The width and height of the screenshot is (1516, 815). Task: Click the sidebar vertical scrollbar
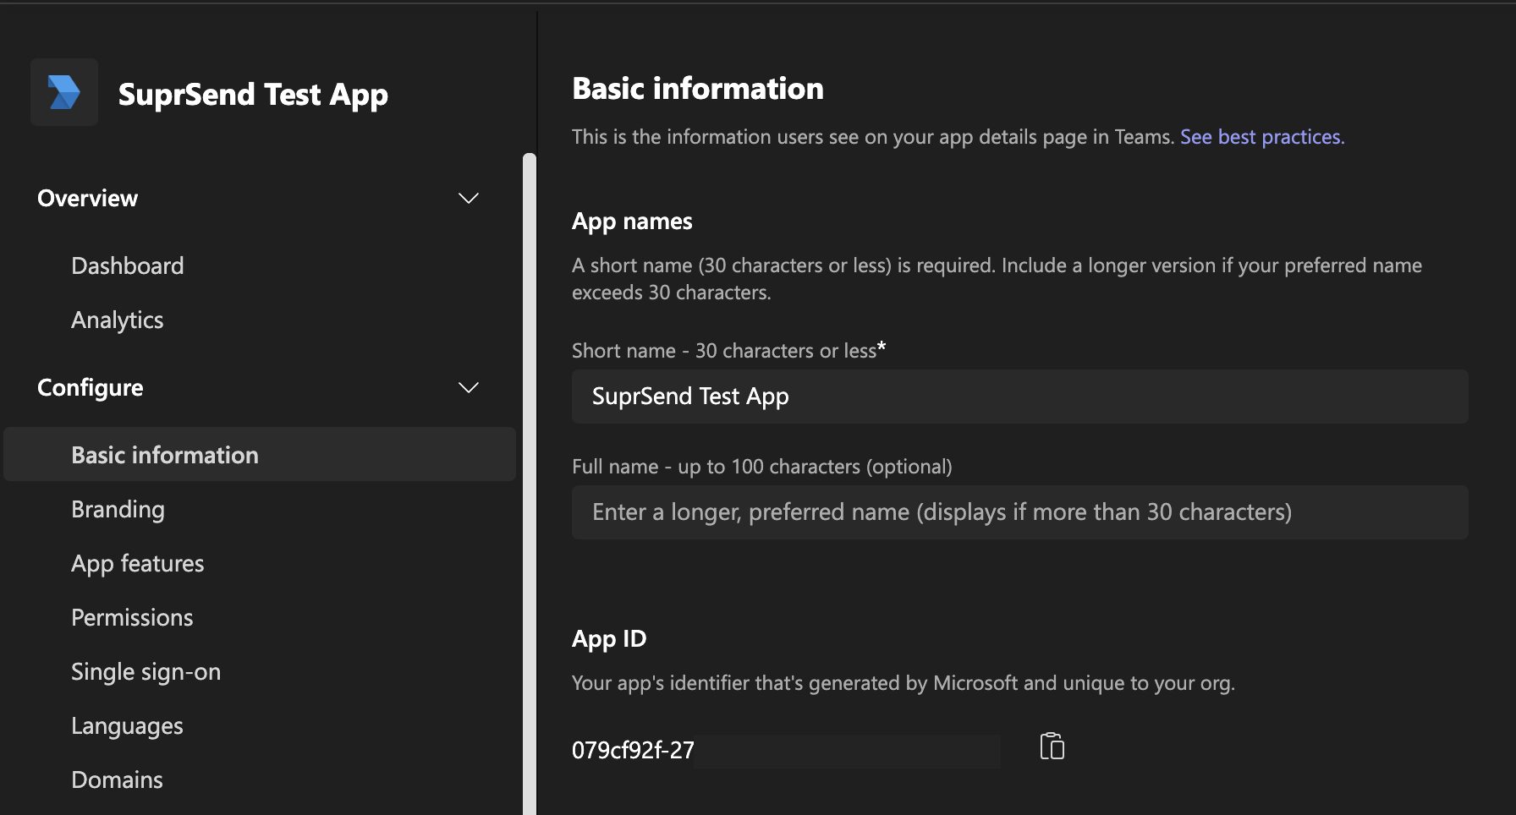click(x=530, y=484)
